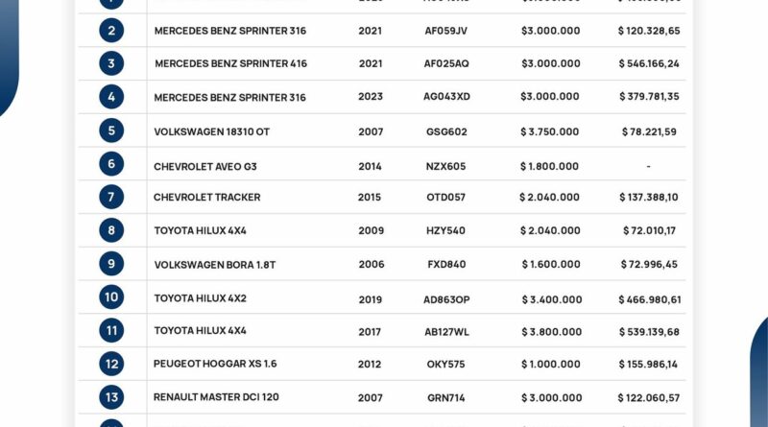Select the Chevrolet Tracker vehicle name
This screenshot has height=427, width=768.
(207, 198)
